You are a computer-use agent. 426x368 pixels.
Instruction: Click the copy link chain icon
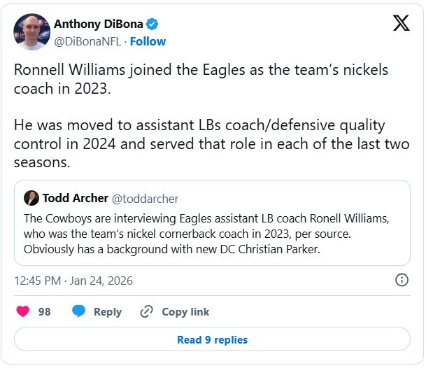pyautogui.click(x=146, y=311)
